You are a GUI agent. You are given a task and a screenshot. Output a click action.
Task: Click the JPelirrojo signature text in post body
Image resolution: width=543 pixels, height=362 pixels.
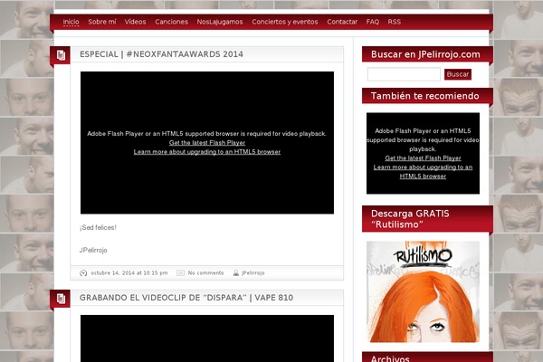click(x=93, y=250)
